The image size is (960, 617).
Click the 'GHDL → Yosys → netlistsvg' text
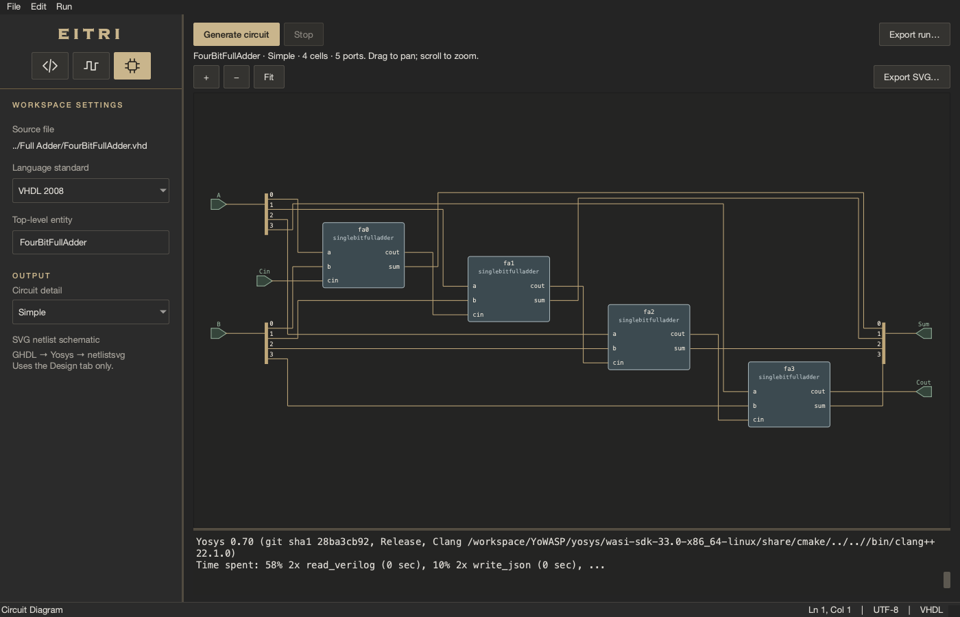69,354
